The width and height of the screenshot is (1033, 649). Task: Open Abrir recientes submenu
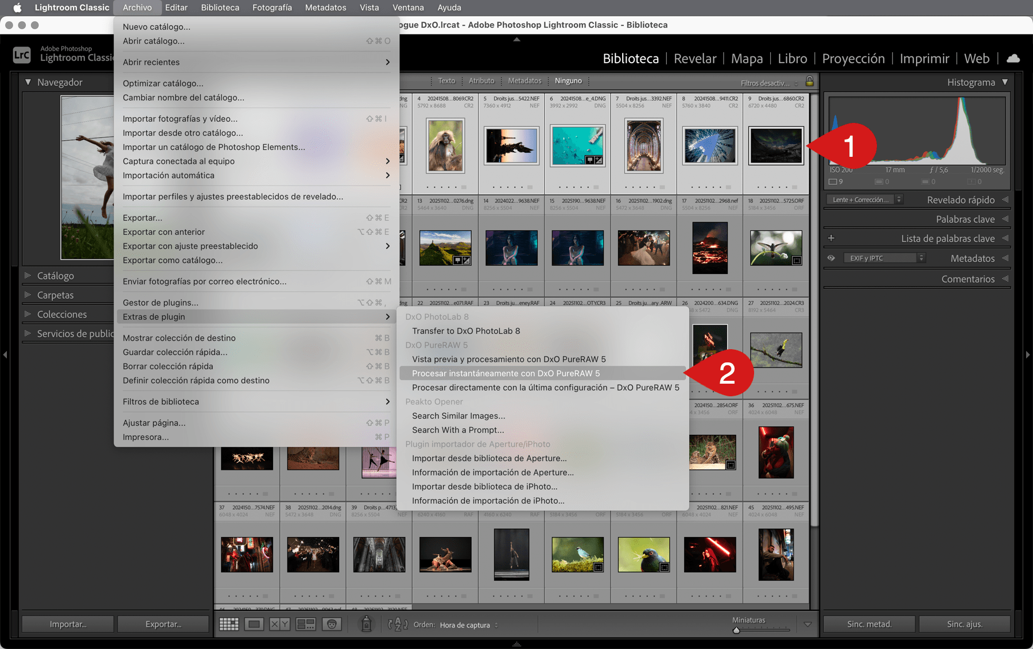click(256, 62)
